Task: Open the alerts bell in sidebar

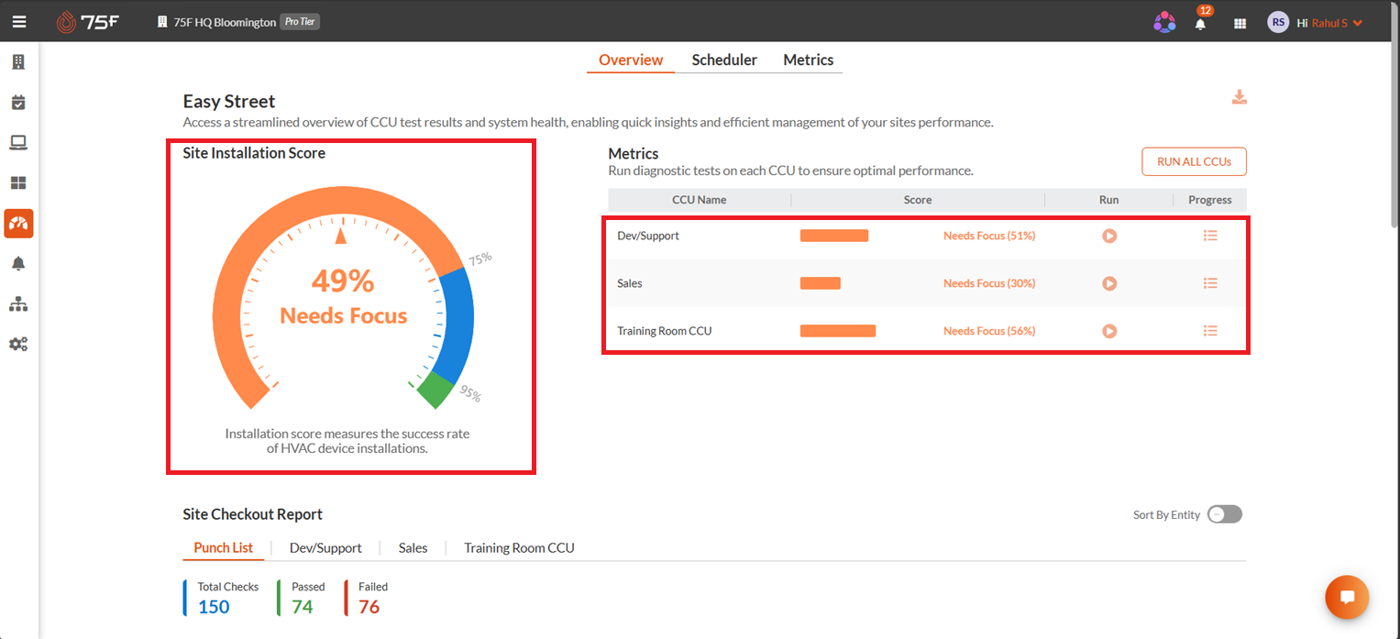Action: [18, 264]
